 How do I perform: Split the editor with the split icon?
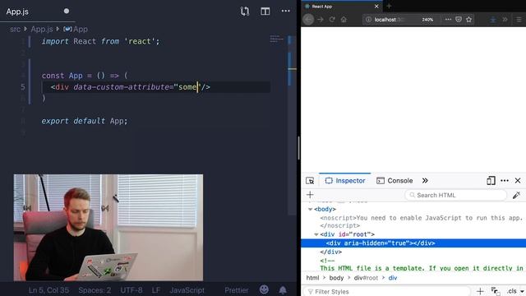coord(265,12)
